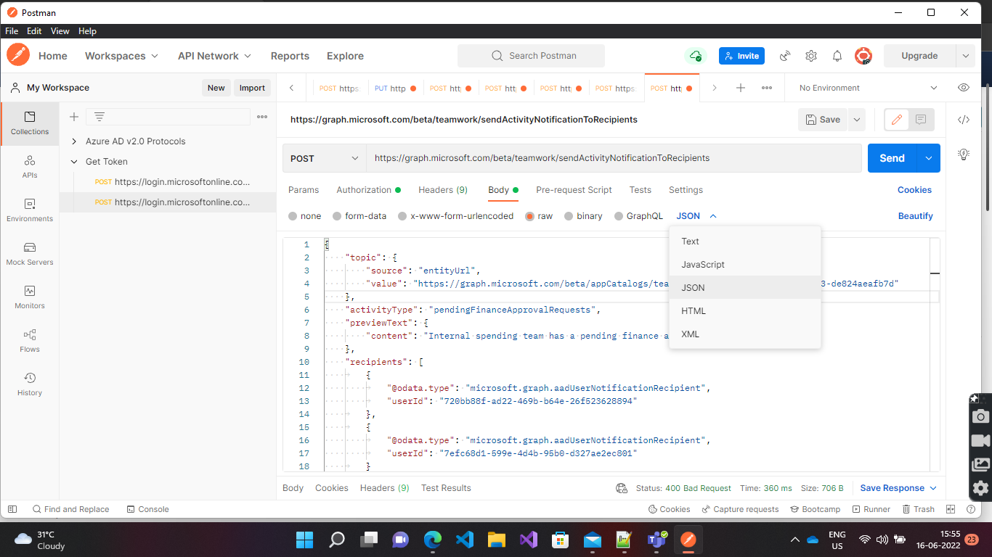992x557 pixels.
Task: Open the Flows panel
Action: [29, 342]
